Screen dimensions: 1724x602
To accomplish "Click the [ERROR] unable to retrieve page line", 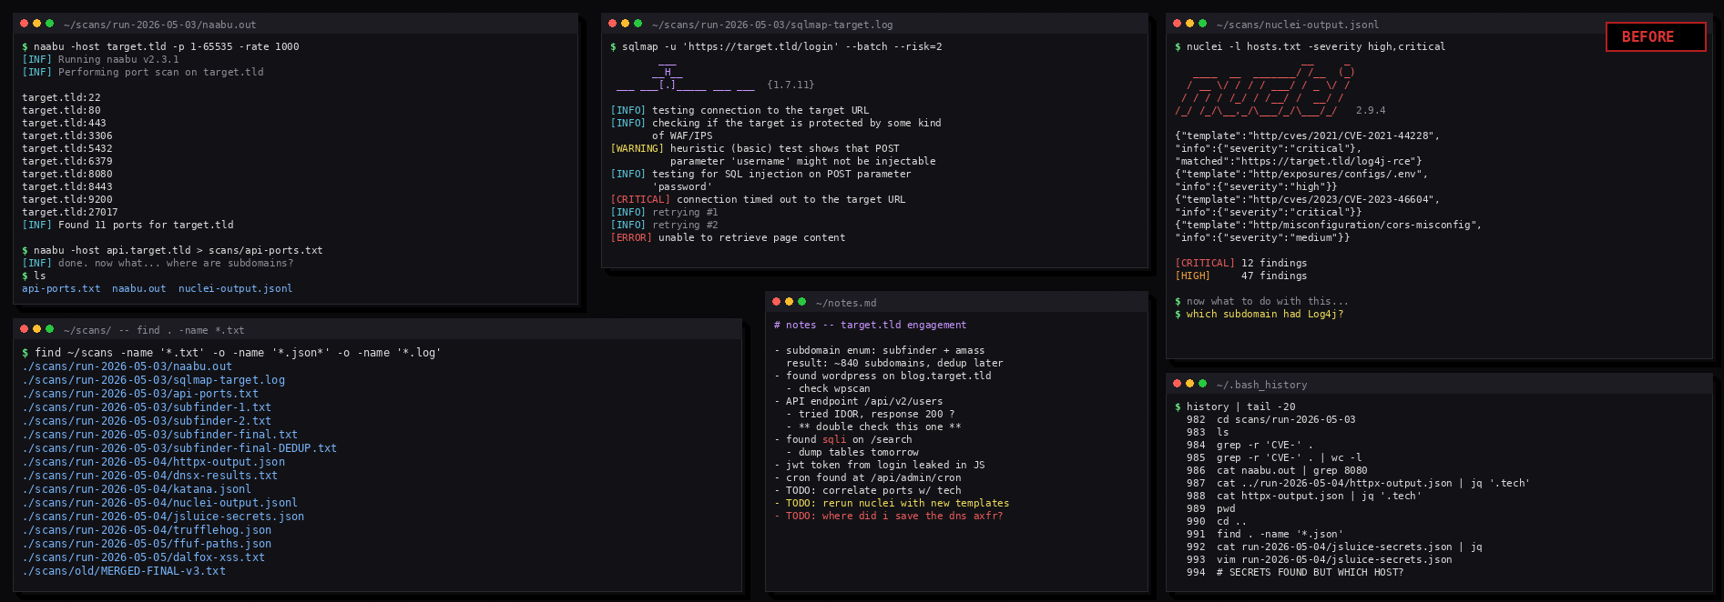I will click(728, 237).
